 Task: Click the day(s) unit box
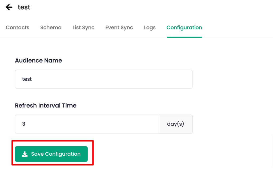(x=175, y=124)
